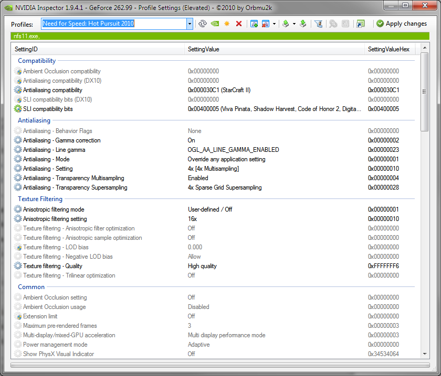Click the green NVIDIA restore defaults icon
This screenshot has width=441, height=376.
point(215,24)
